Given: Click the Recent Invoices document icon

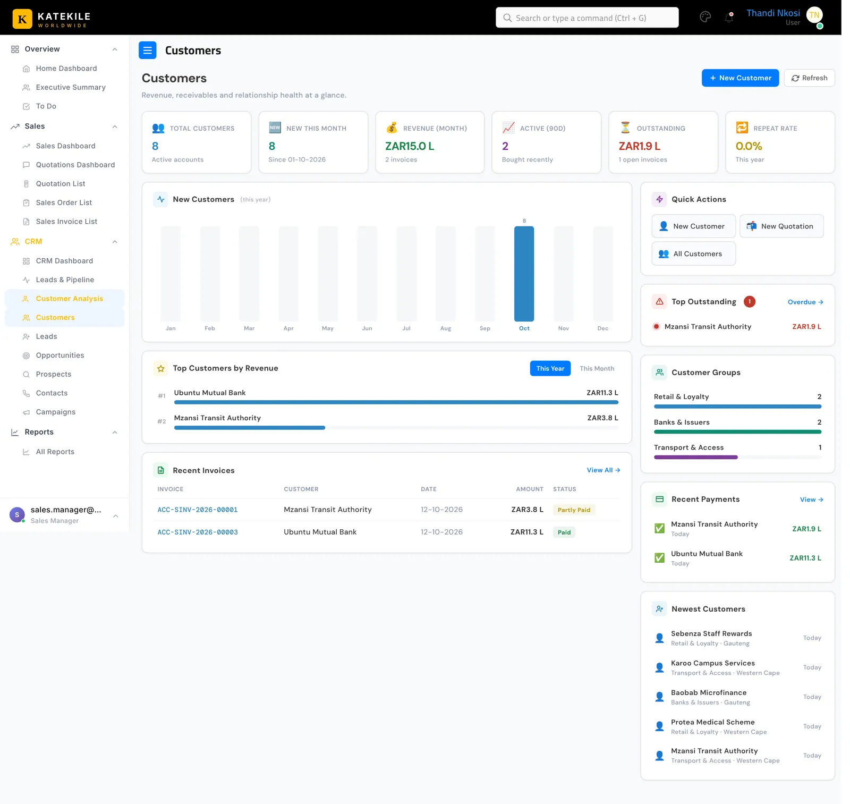Looking at the screenshot, I should 160,470.
